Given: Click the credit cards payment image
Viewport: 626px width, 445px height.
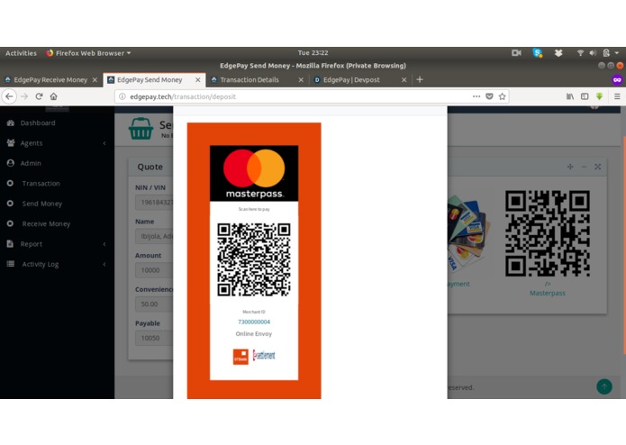Looking at the screenshot, I should [x=467, y=232].
